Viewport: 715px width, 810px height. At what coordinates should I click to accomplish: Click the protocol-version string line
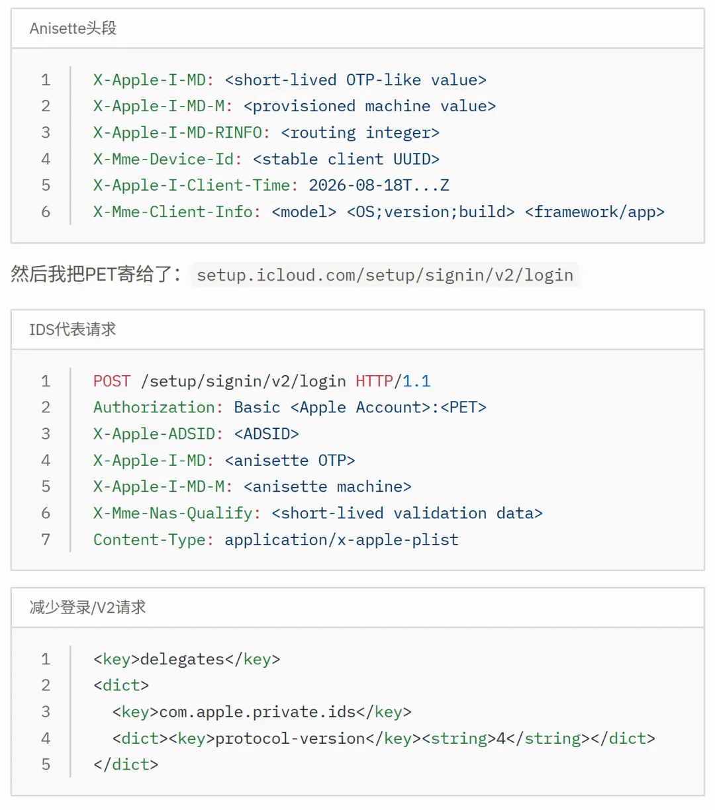[x=384, y=739]
